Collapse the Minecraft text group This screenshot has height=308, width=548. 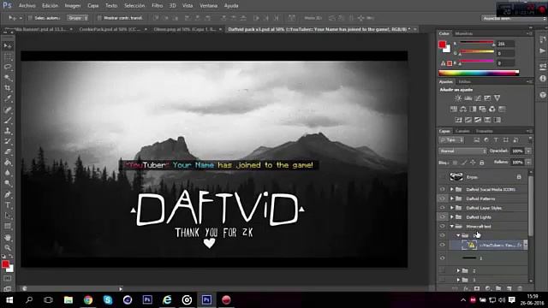(x=452, y=226)
